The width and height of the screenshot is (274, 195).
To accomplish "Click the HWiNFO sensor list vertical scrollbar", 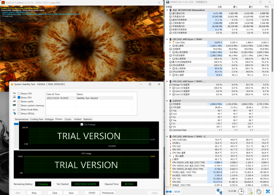I will coord(272,40).
